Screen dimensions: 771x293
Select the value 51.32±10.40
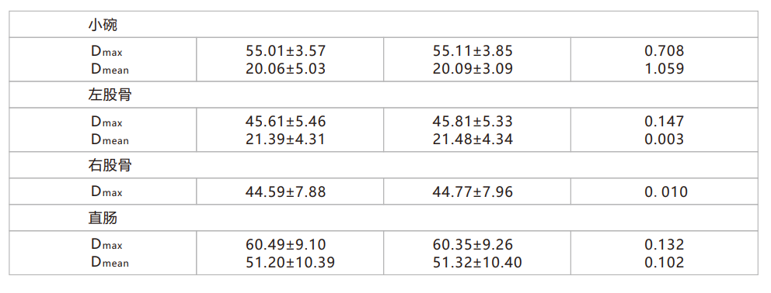pos(477,263)
